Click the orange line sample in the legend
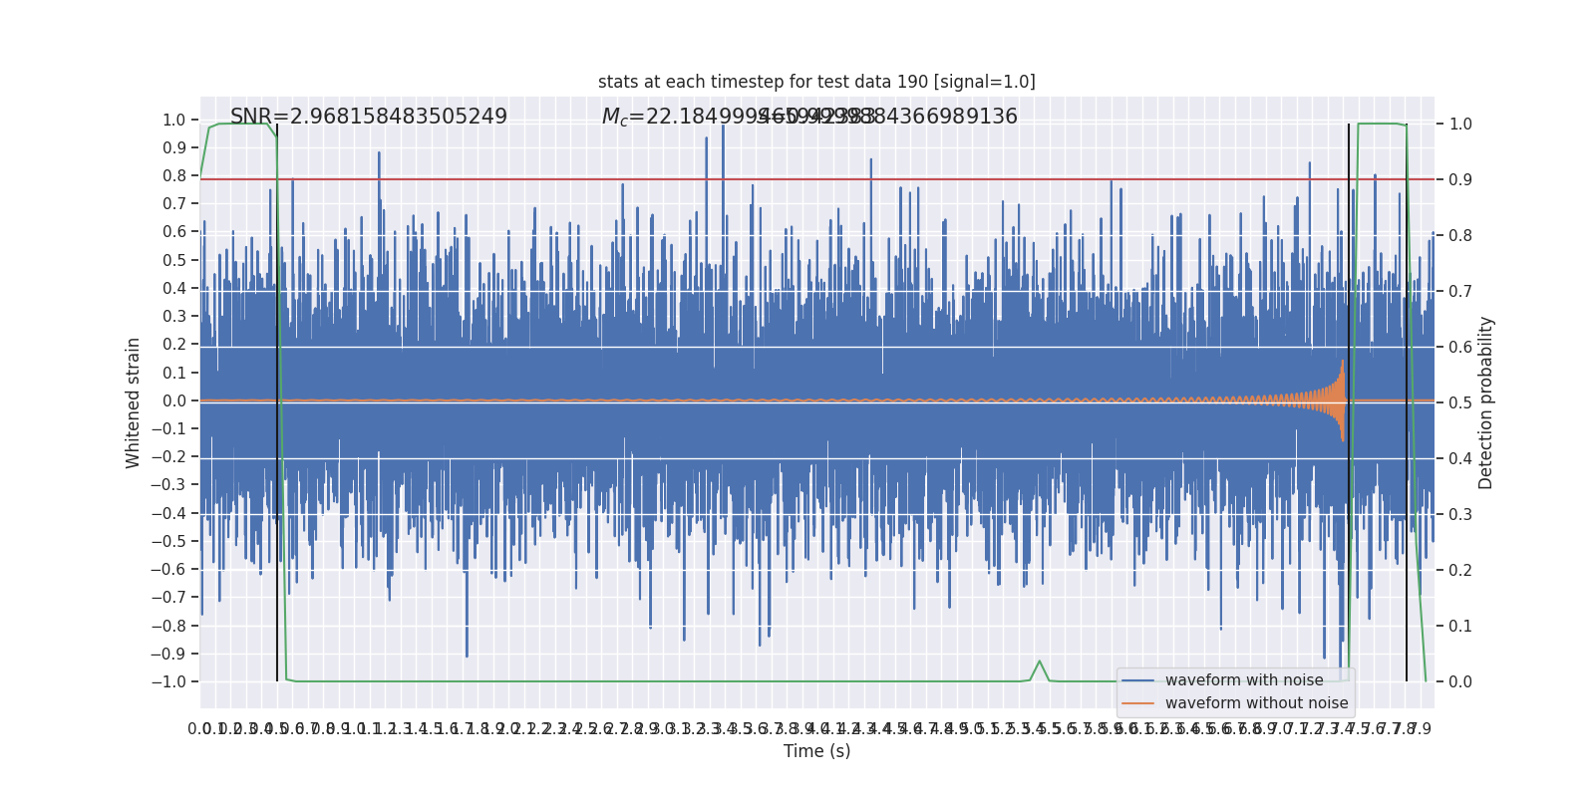 point(1138,703)
